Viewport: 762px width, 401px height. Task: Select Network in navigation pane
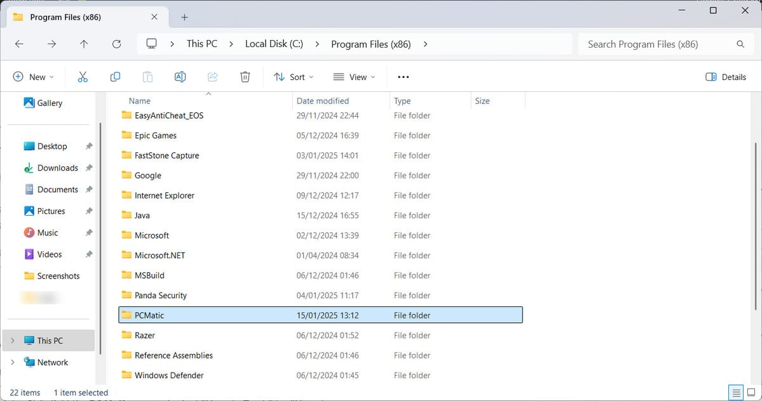pyautogui.click(x=46, y=362)
